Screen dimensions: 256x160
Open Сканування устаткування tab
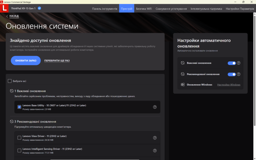click(171, 9)
